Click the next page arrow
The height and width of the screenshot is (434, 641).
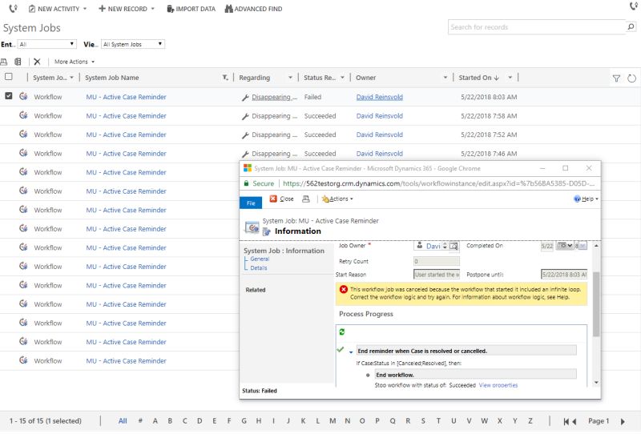(623, 422)
